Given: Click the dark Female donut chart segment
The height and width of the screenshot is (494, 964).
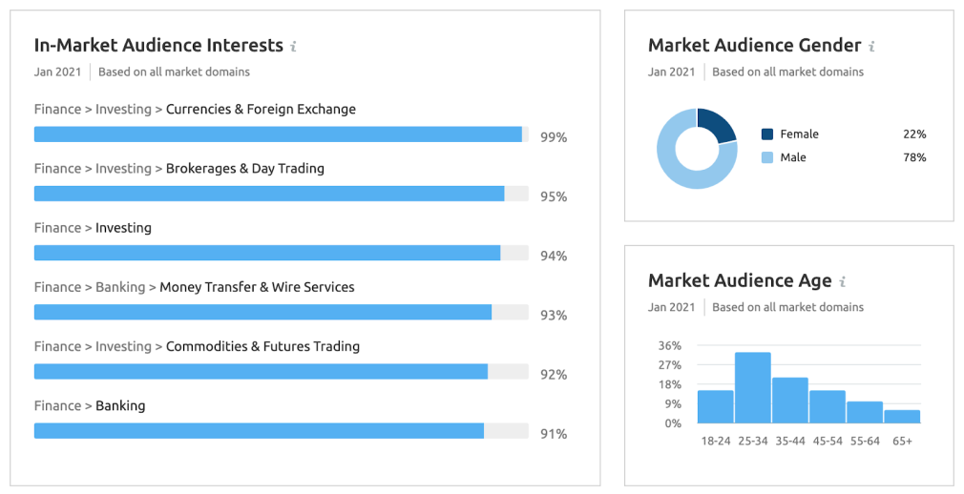Looking at the screenshot, I should (x=718, y=125).
